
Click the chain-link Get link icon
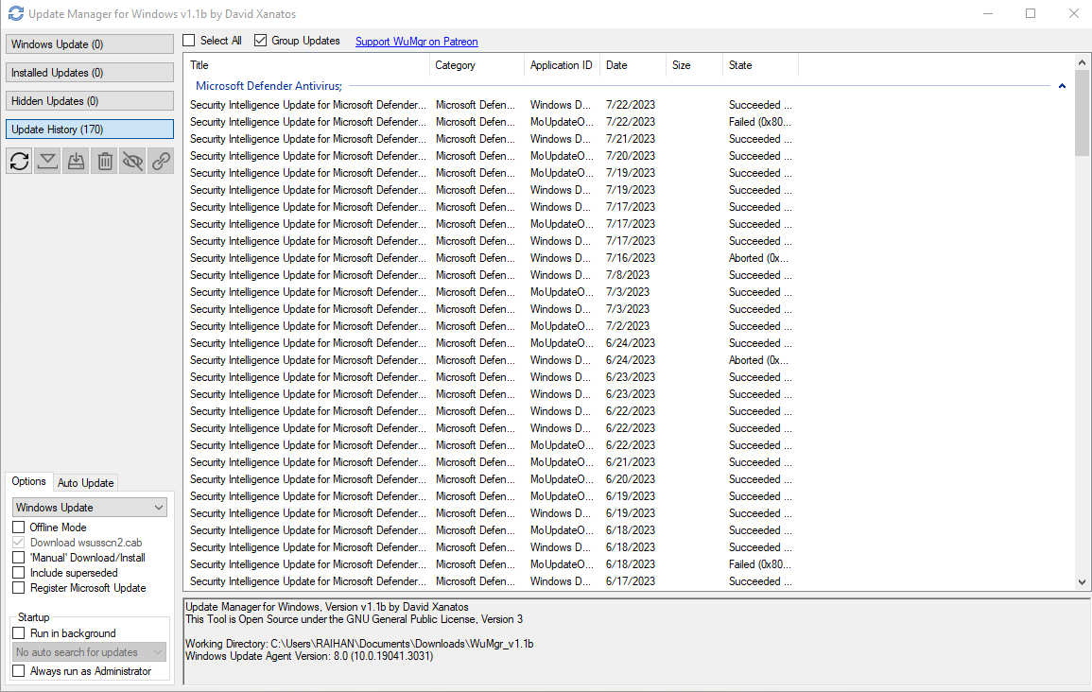161,162
